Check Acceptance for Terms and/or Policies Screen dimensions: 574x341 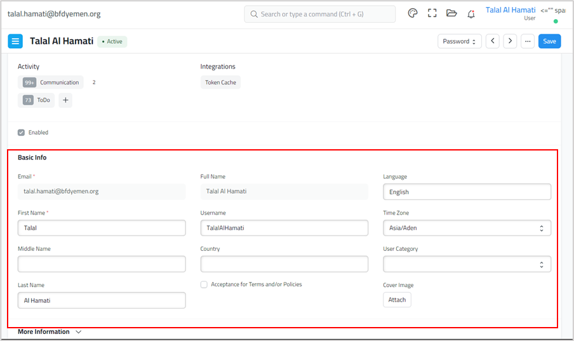coord(204,284)
